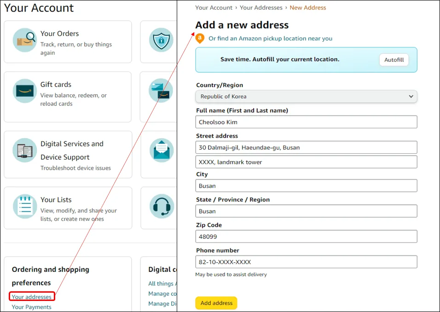The height and width of the screenshot is (312, 440).
Task: Click the Full name input field
Action: [306, 122]
